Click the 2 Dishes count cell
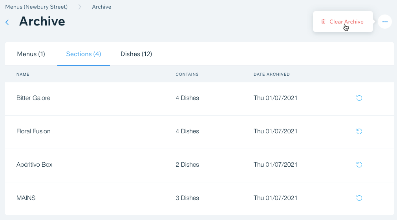 187,165
